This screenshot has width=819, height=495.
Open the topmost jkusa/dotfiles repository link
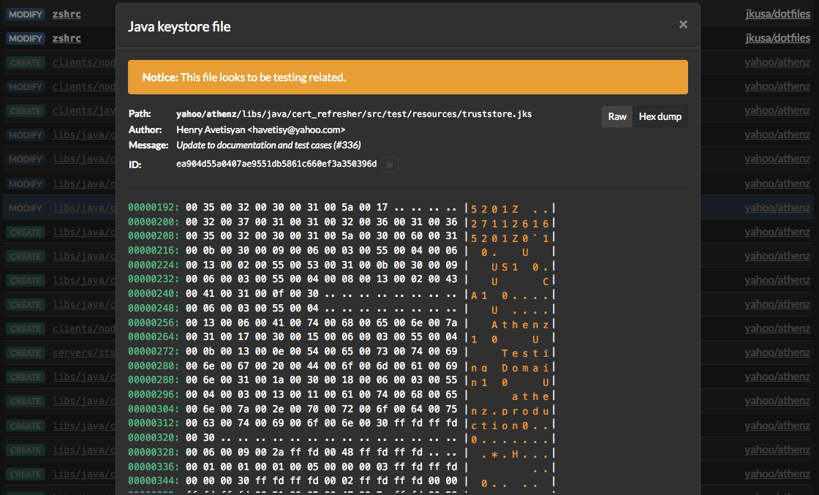pyautogui.click(x=777, y=14)
